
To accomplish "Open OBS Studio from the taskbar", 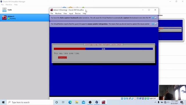I will (x=90, y=102).
